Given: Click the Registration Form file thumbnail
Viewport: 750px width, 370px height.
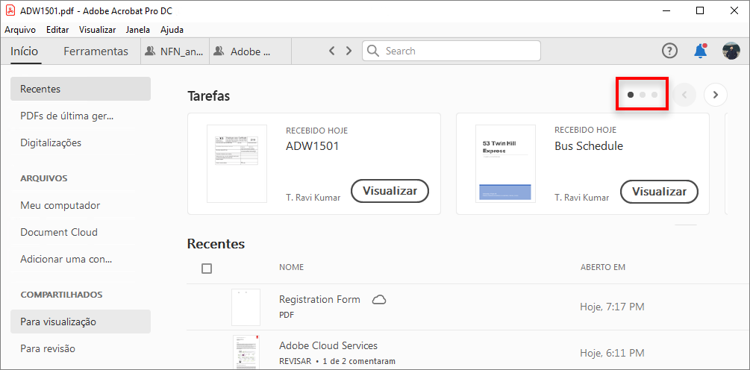Looking at the screenshot, I should (246, 307).
